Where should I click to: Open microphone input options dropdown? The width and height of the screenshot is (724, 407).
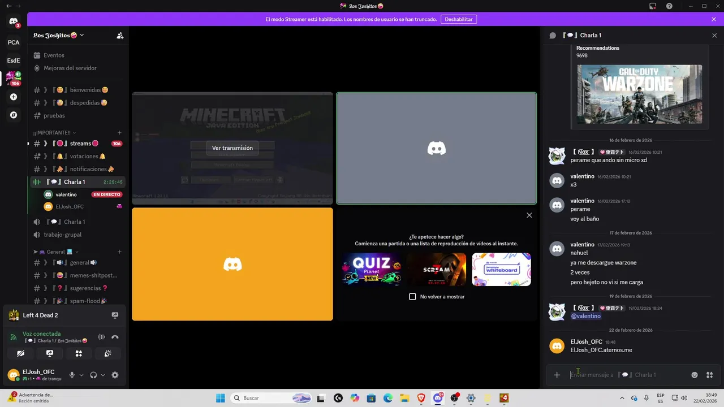81,375
